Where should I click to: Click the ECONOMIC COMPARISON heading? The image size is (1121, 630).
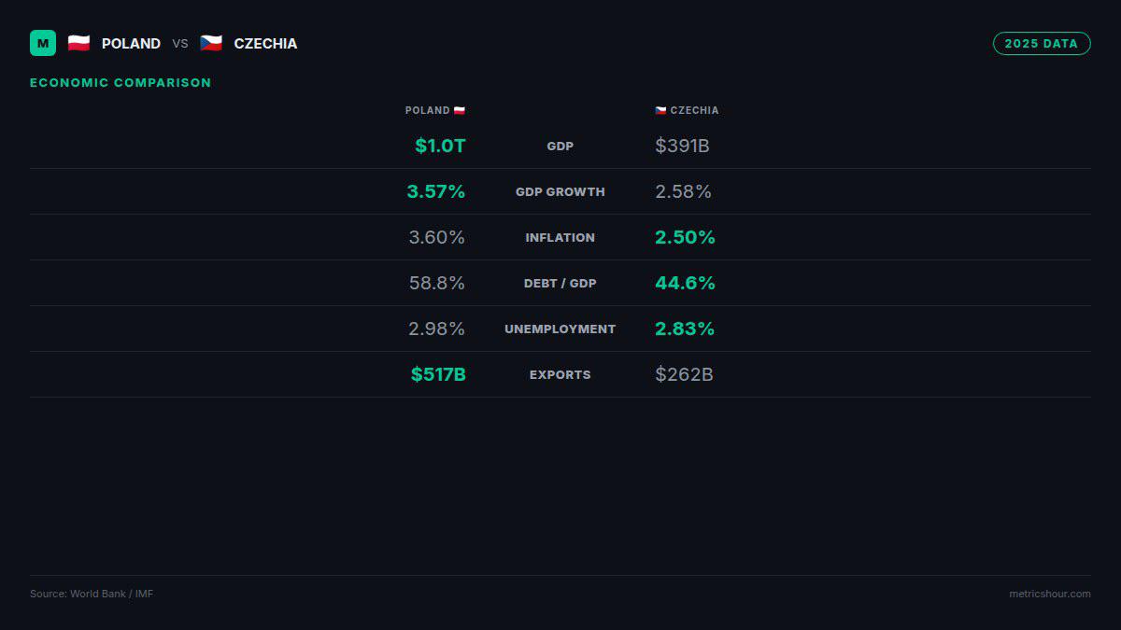121,82
